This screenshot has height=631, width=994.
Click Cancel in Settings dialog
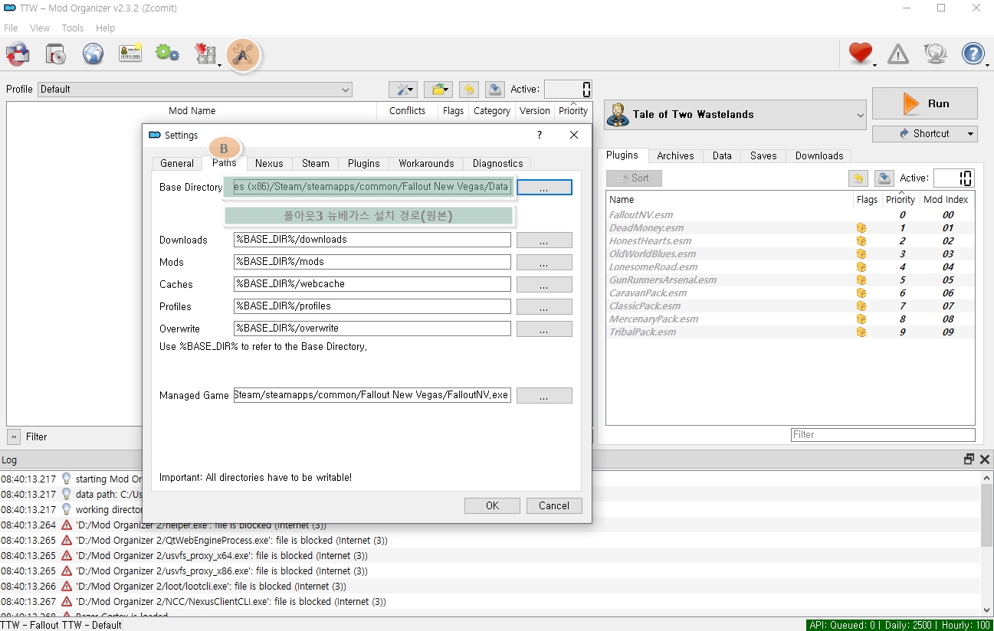(x=554, y=505)
